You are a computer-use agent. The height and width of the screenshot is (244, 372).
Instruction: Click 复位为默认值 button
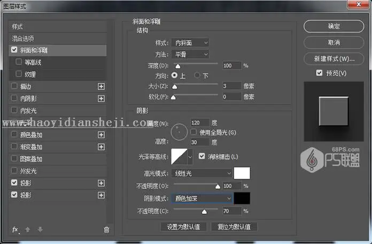[x=234, y=227]
